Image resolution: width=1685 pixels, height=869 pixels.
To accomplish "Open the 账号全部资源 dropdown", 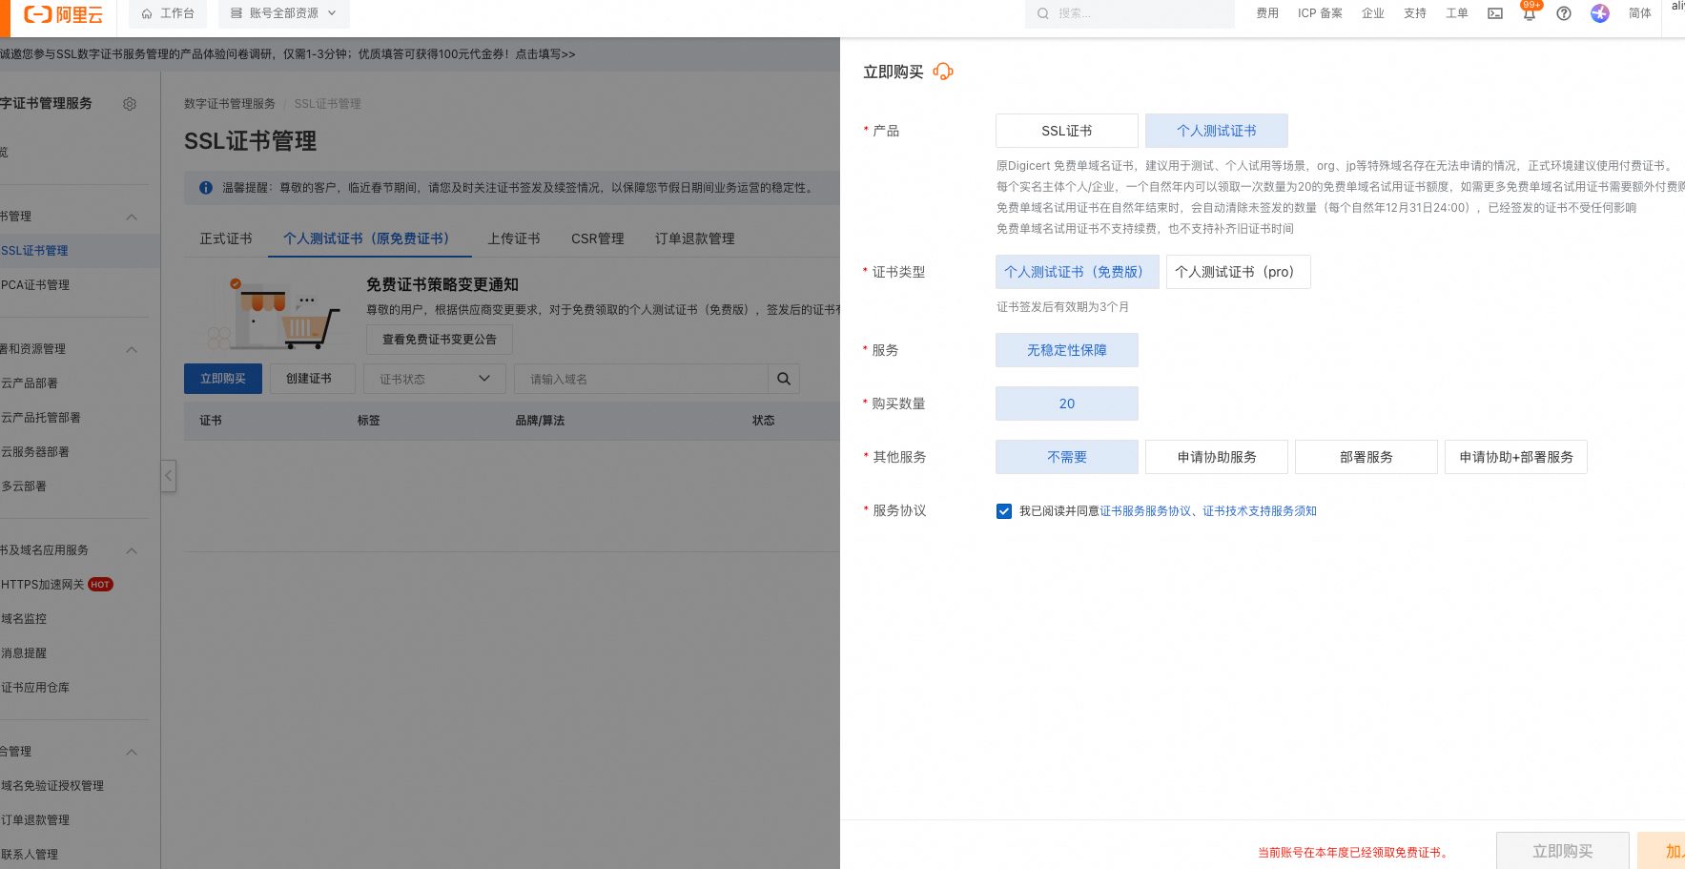I will pos(284,13).
